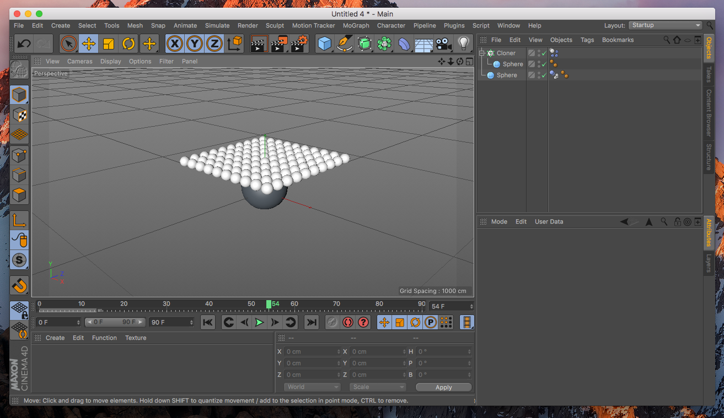Click the green playhead at frame 54
Image resolution: width=724 pixels, height=418 pixels.
pos(269,304)
